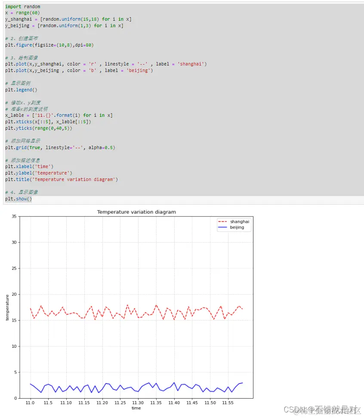The height and width of the screenshot is (418, 364).
Task: Click the x-axis tick '11.5'
Action: (x=48, y=403)
